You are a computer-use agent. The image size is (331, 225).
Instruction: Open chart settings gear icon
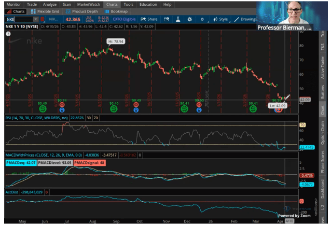[189, 19]
